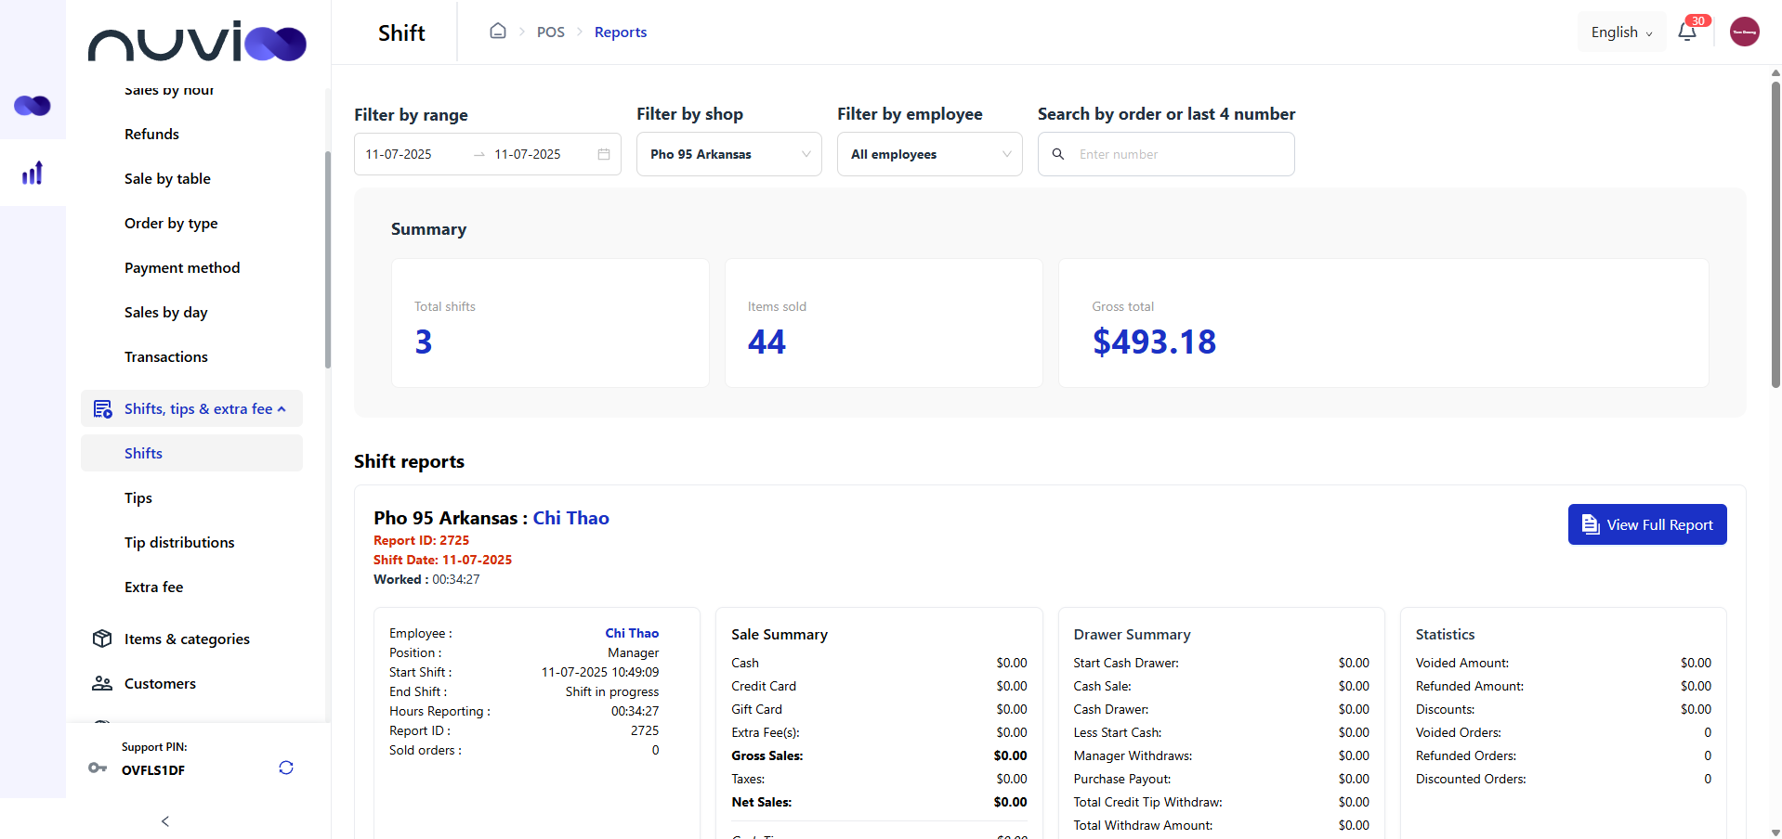Open the Filter by shop dropdown
The width and height of the screenshot is (1782, 839).
(728, 154)
